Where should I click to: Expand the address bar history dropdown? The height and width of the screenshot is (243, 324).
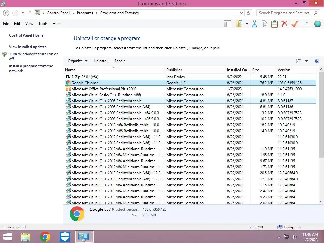click(x=241, y=13)
